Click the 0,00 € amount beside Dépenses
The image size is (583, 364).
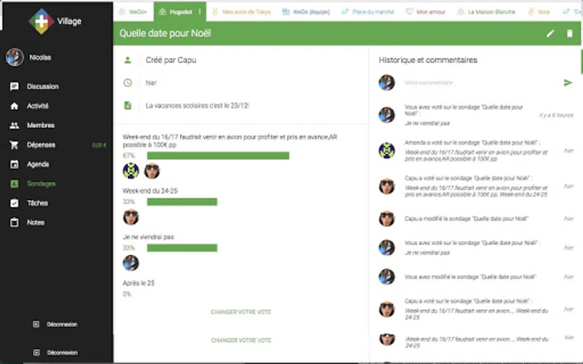pos(99,145)
